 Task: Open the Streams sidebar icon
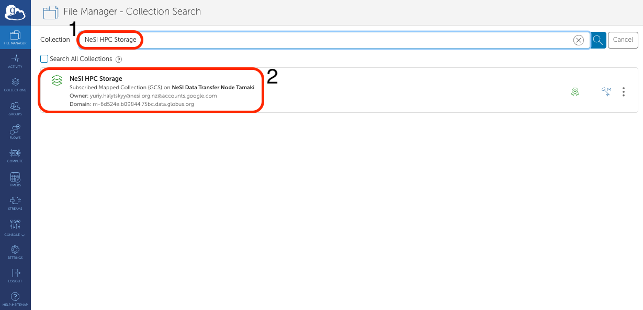[x=15, y=203]
